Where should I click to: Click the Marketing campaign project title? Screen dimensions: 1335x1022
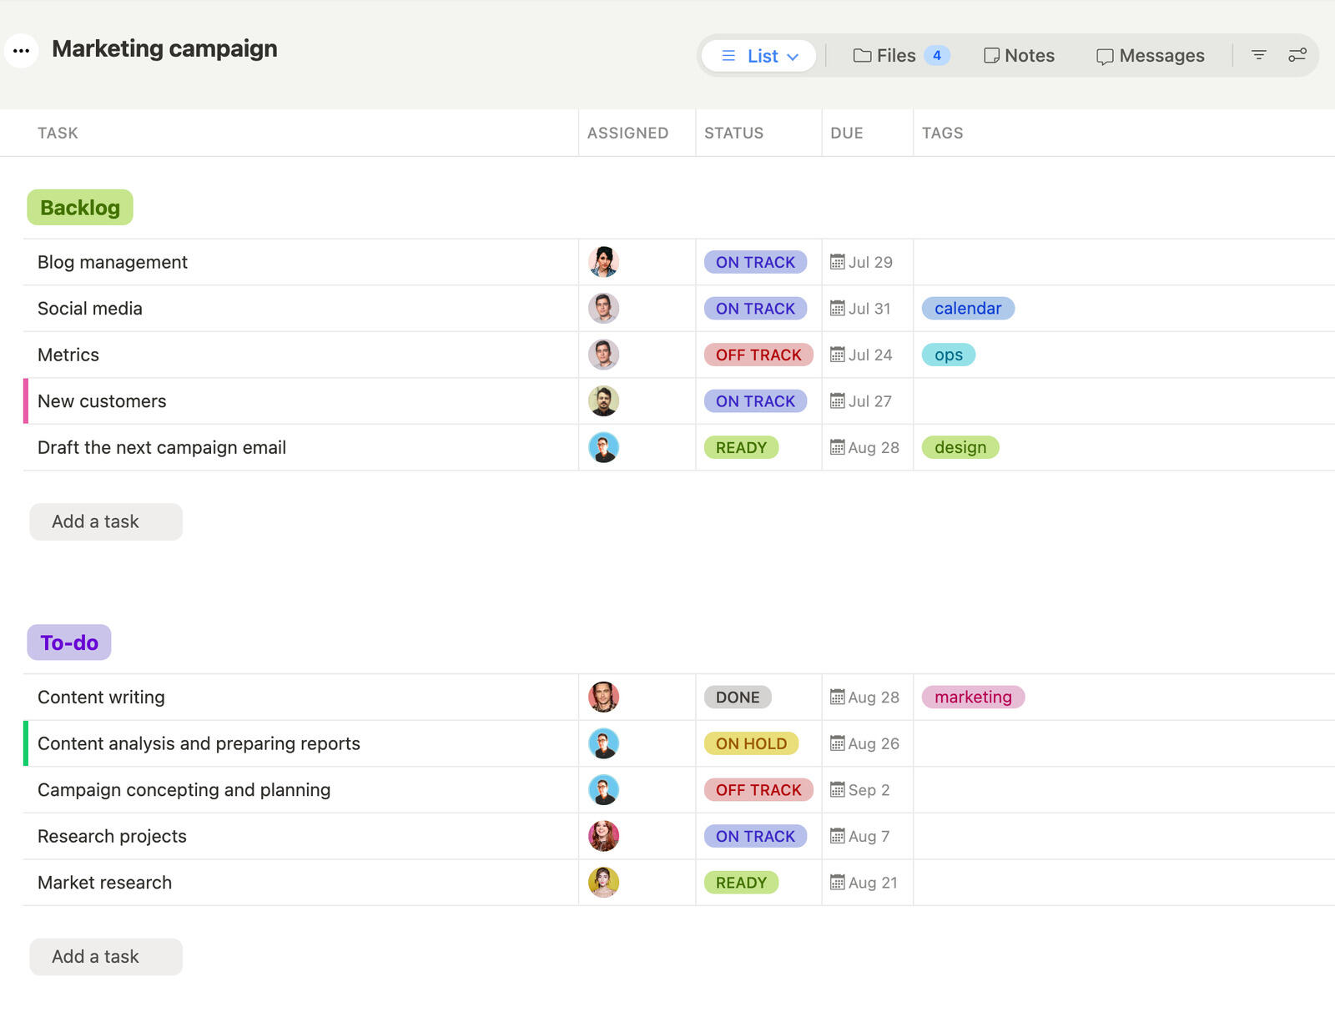pos(164,48)
